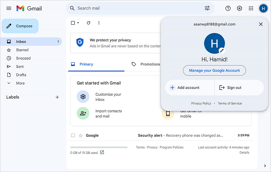Create new label with plus icon
The height and width of the screenshot is (172, 271).
[x=57, y=97]
